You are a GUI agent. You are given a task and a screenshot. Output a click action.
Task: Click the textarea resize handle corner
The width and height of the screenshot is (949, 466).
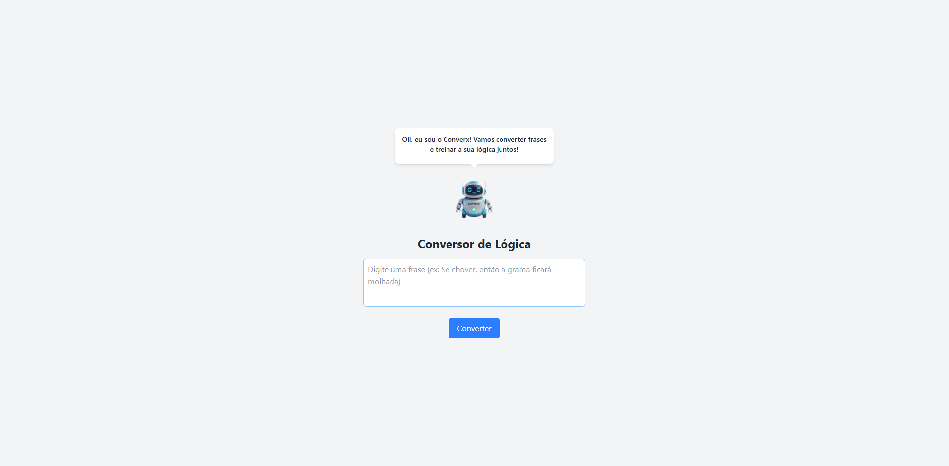pos(582,303)
